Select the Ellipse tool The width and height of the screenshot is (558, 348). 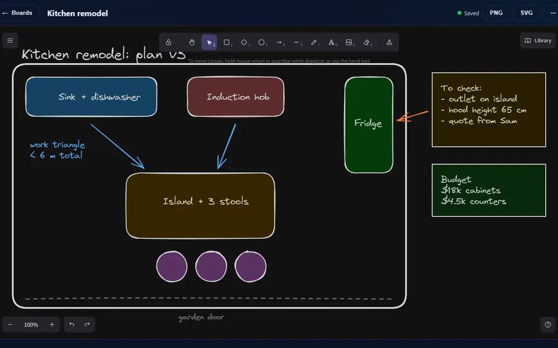pyautogui.click(x=262, y=42)
